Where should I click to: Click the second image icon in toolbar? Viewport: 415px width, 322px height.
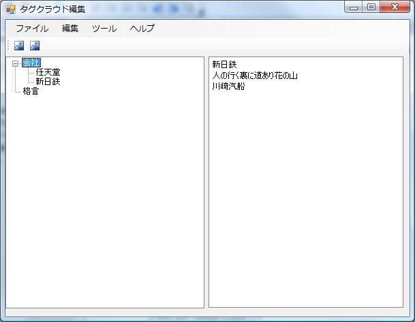(x=34, y=46)
